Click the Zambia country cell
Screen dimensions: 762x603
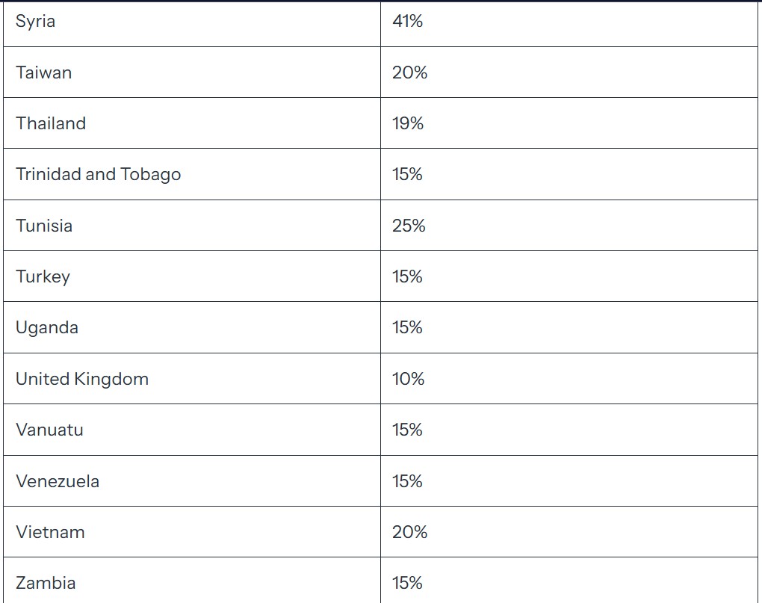click(x=192, y=581)
